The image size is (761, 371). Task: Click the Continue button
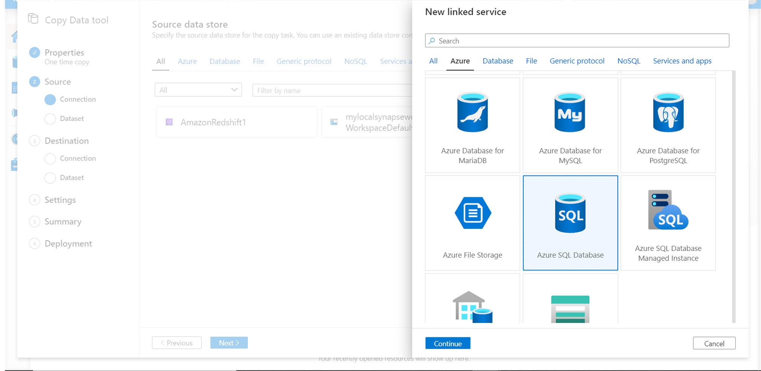(448, 343)
